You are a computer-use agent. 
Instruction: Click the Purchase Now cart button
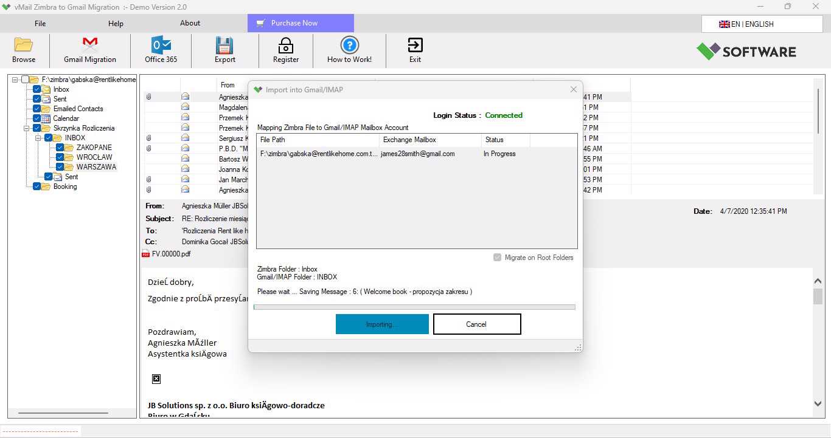click(301, 23)
